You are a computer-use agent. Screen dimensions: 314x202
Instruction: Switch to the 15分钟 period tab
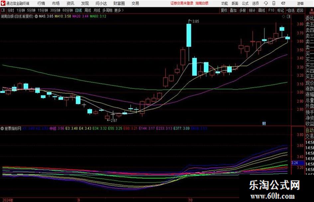point(43,10)
